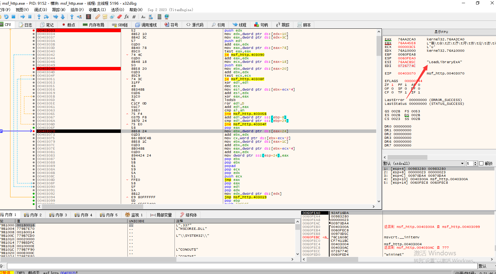Screen dimensions: 496x274
Task: Click the argument count stepper down arrow
Action: tap(475, 164)
